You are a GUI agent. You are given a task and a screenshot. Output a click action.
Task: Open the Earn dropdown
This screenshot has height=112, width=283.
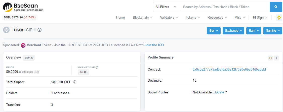(254, 31)
